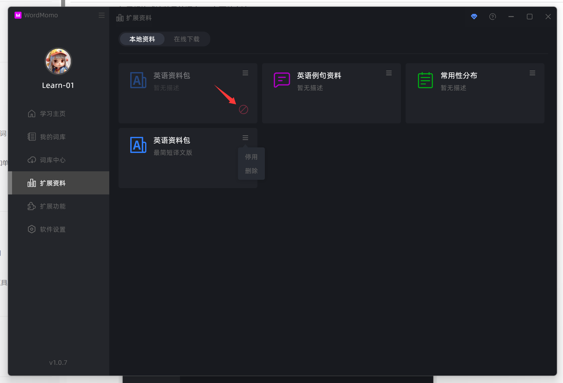Switch to the 本地资料 tab

click(142, 39)
